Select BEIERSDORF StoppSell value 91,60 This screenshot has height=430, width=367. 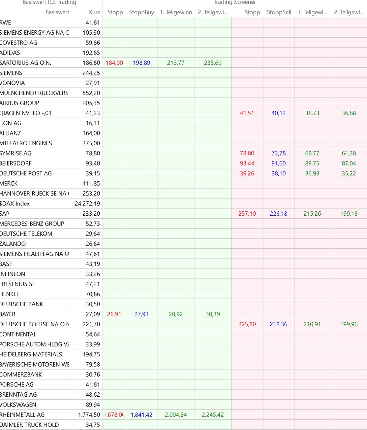(x=278, y=163)
